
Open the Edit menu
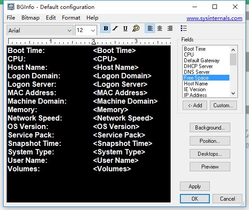click(51, 18)
